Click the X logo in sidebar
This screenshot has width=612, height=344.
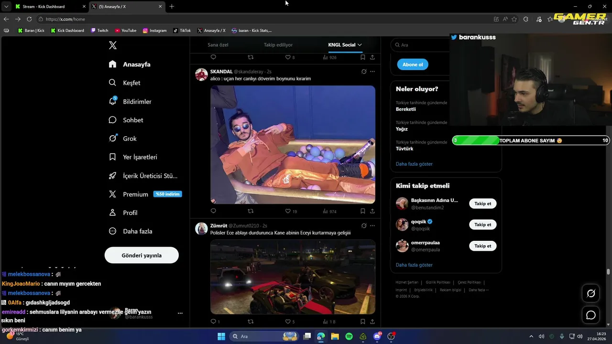(x=113, y=45)
